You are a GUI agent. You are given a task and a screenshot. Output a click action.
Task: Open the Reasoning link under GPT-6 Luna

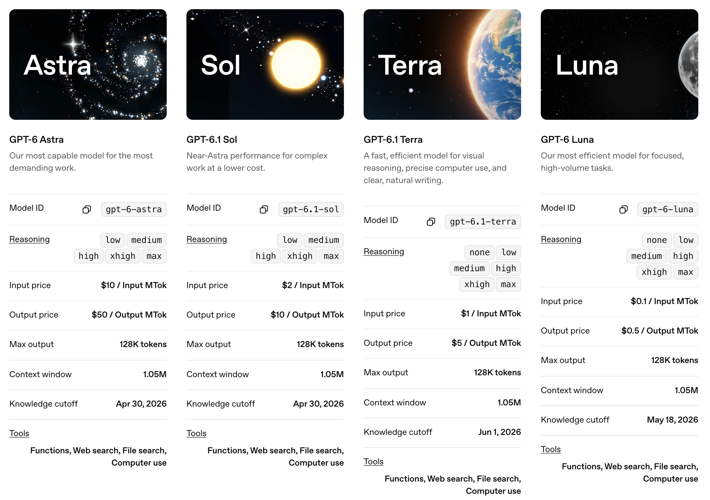point(561,239)
